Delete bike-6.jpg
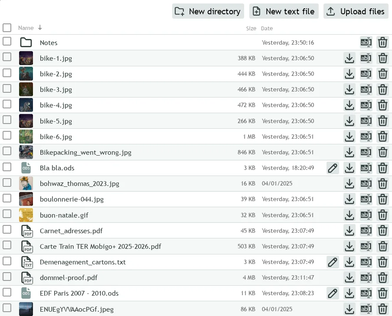392x316 pixels. 383,137
